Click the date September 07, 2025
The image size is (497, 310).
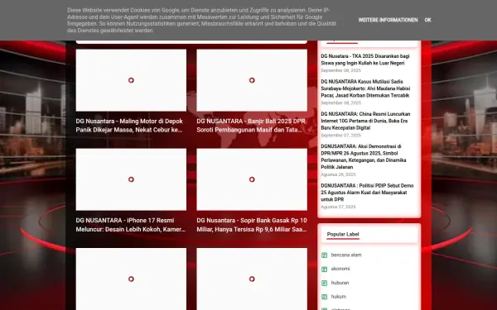[x=340, y=136]
